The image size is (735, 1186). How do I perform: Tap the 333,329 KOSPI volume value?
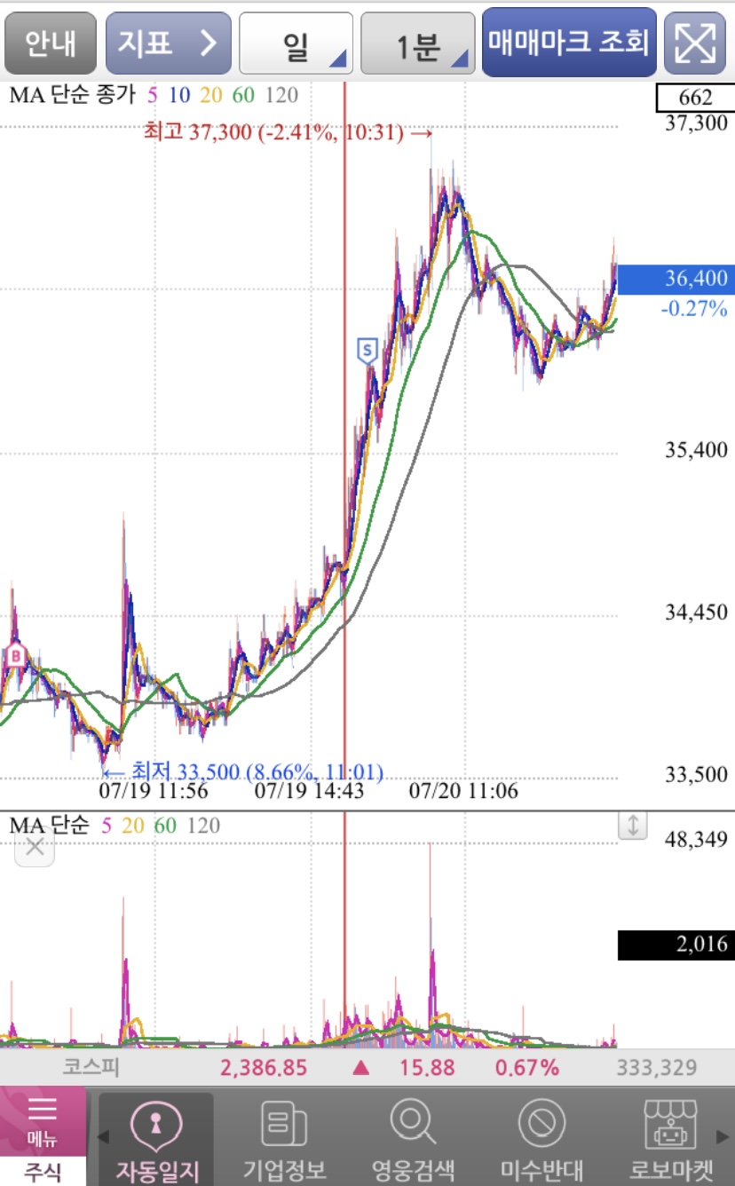[656, 1068]
